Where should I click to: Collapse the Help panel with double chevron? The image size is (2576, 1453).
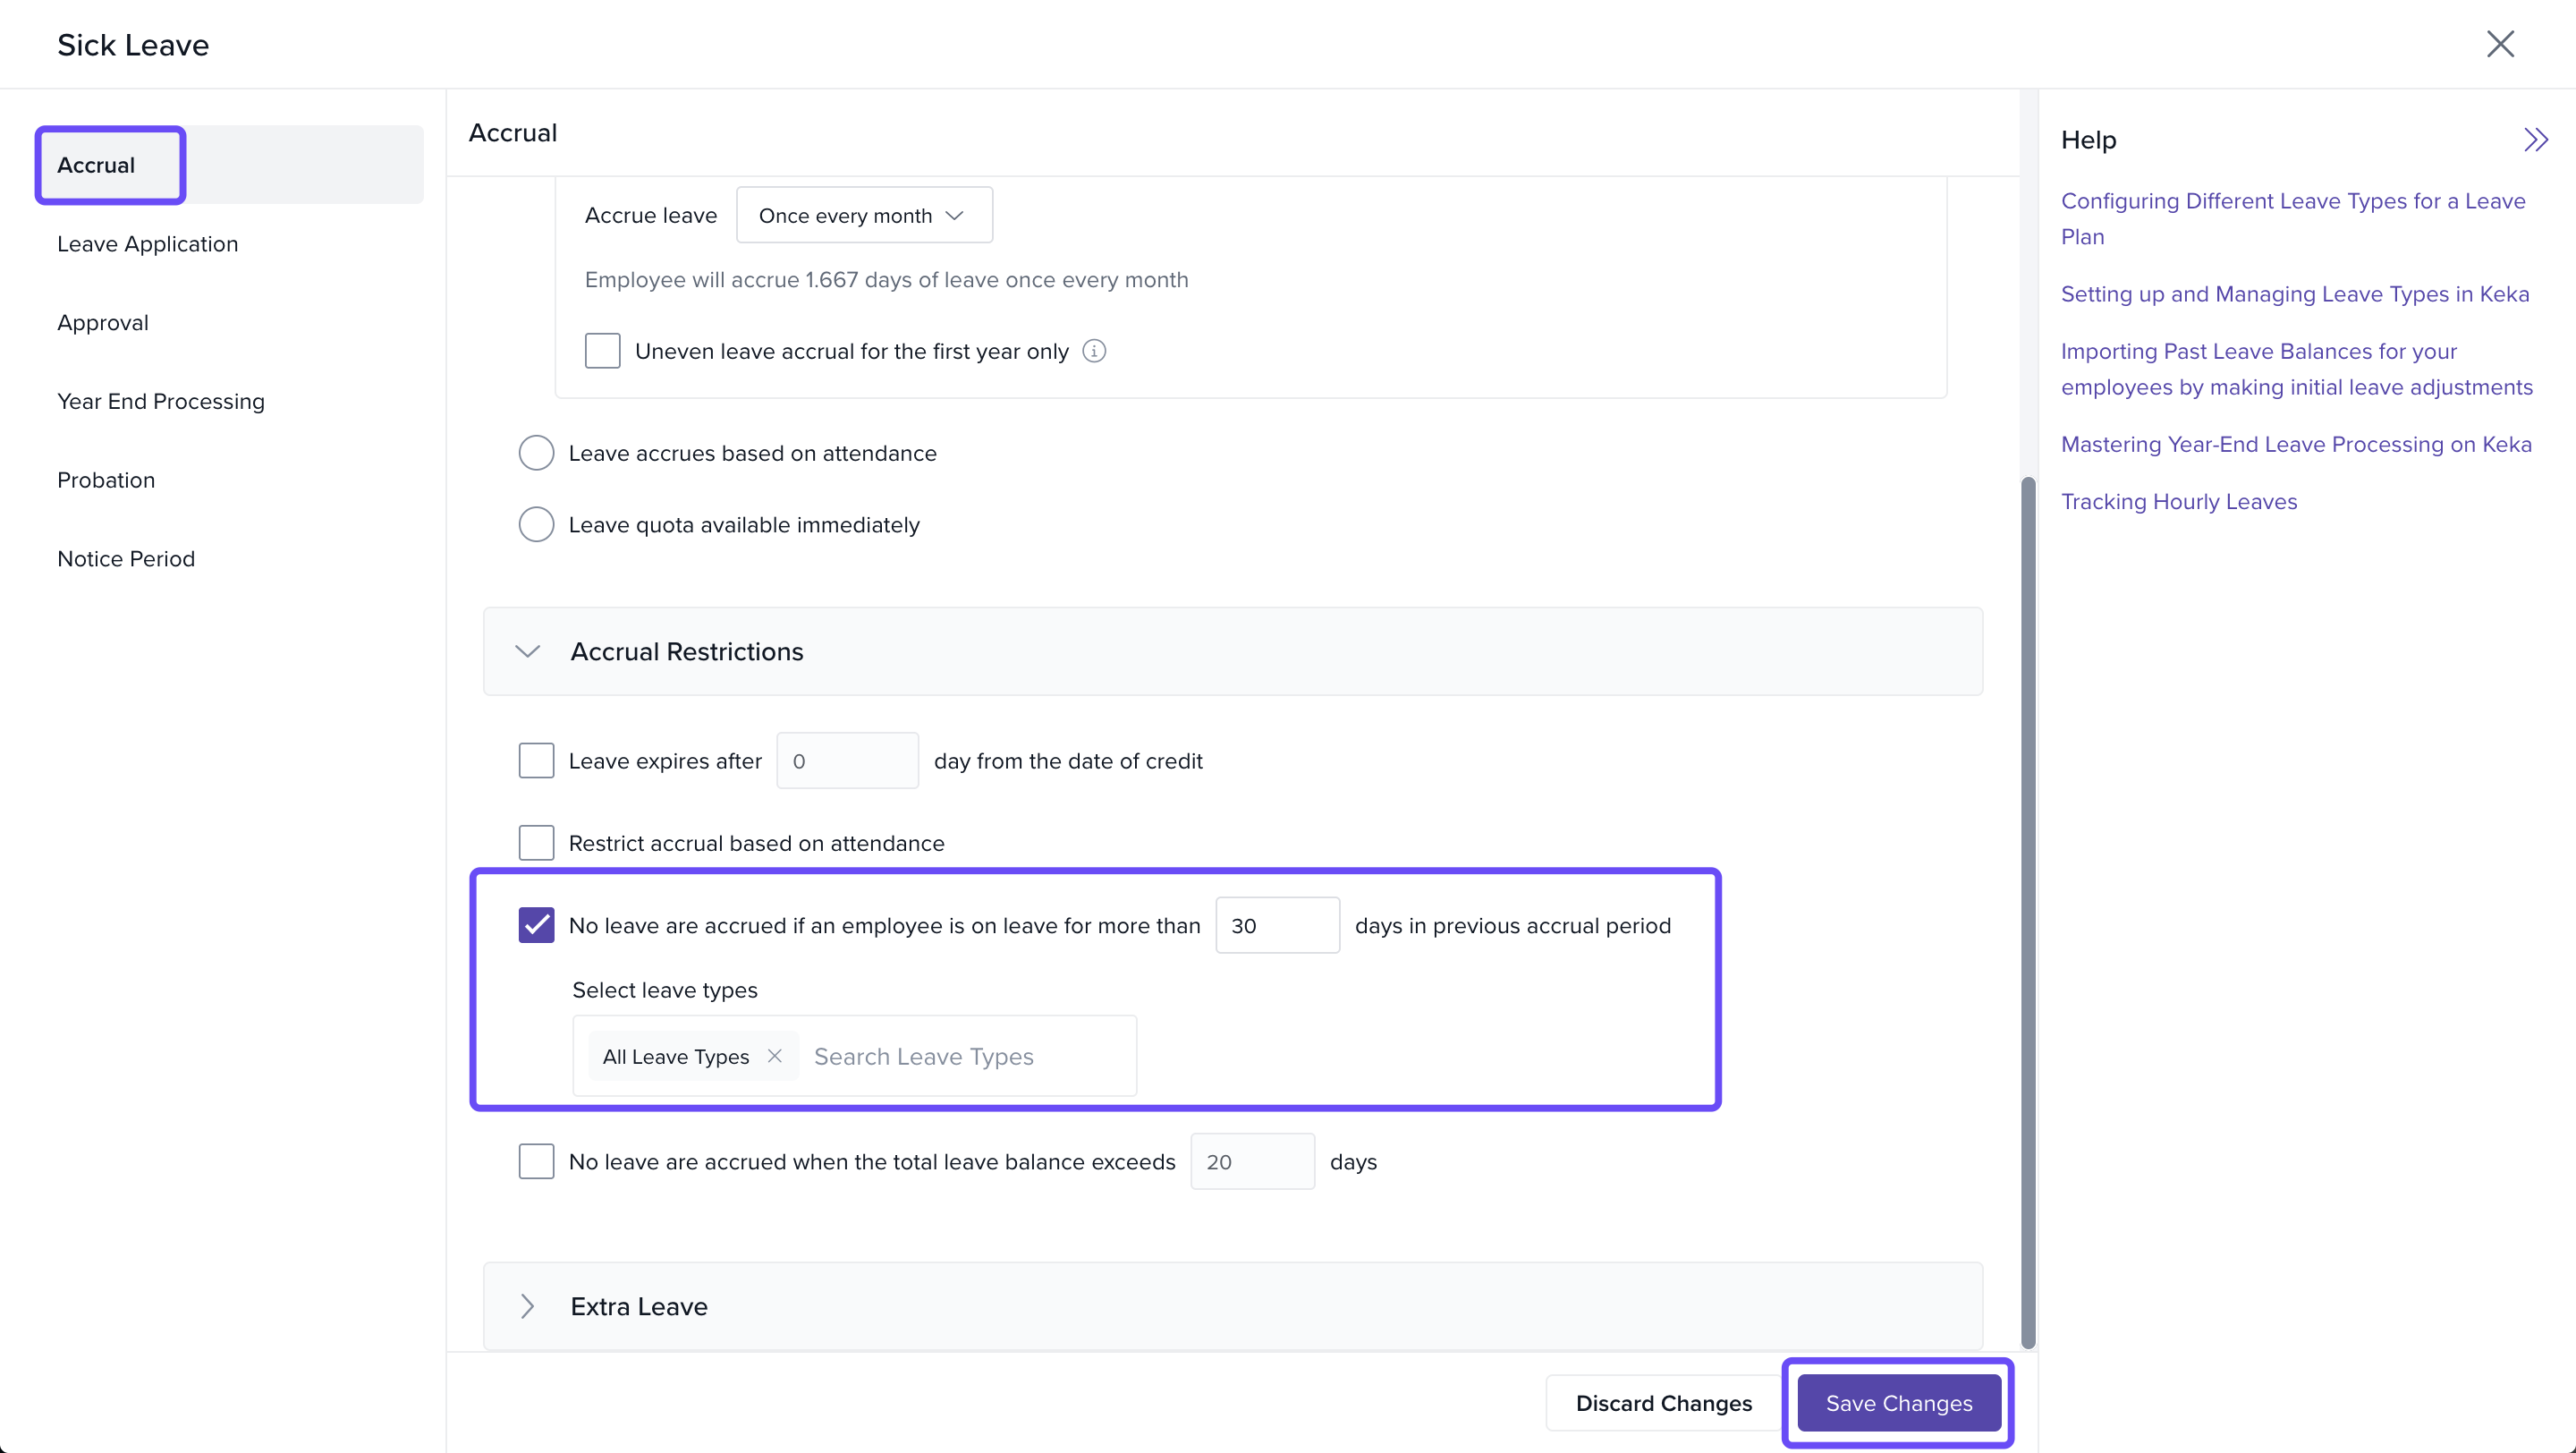(2535, 140)
